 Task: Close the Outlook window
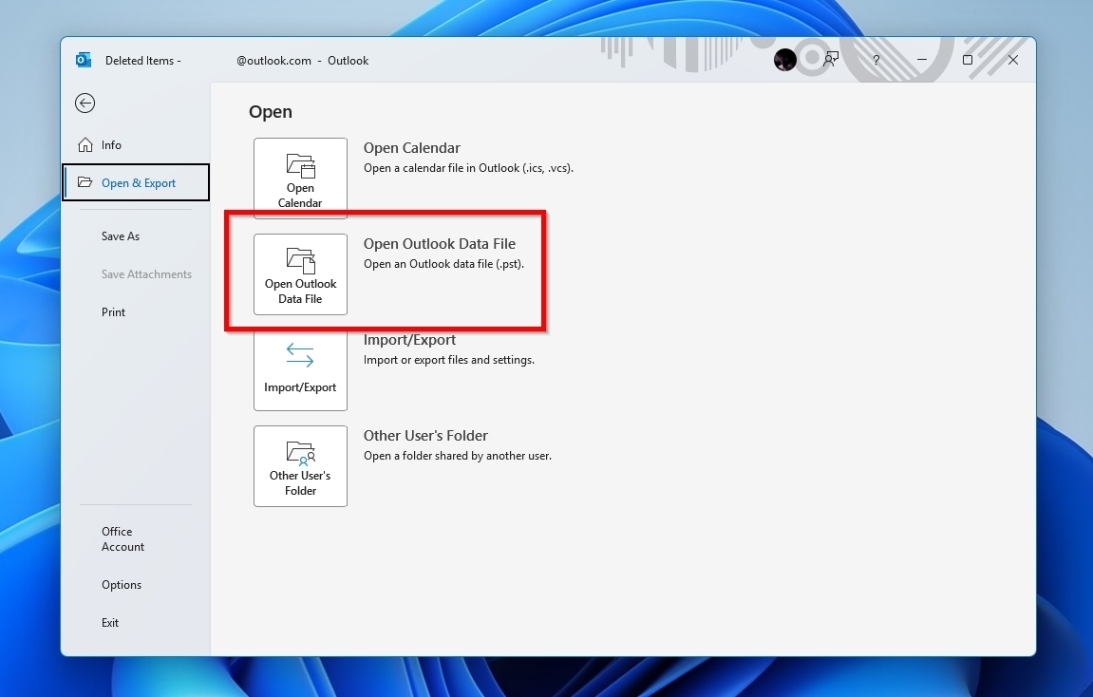click(x=1013, y=60)
